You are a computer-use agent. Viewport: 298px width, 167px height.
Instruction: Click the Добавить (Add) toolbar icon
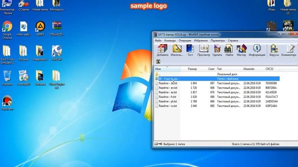point(163,50)
